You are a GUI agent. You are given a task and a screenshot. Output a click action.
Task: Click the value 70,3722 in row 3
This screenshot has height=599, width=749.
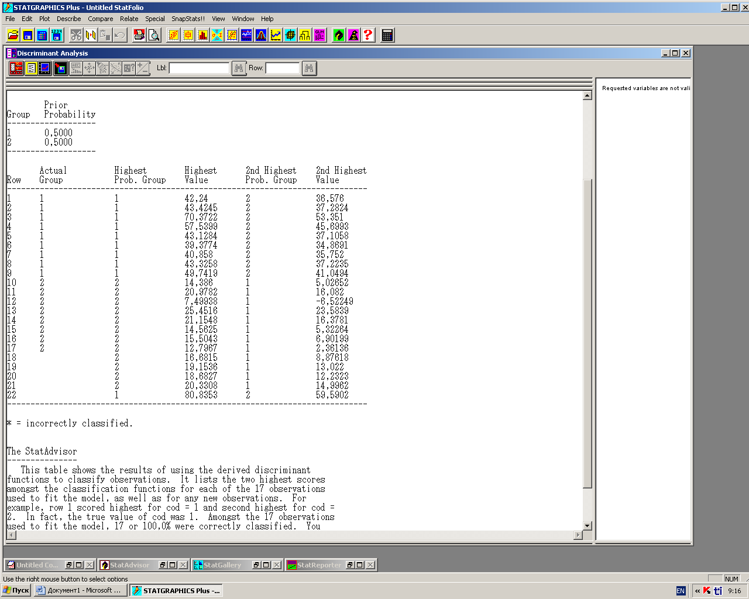pyautogui.click(x=201, y=217)
